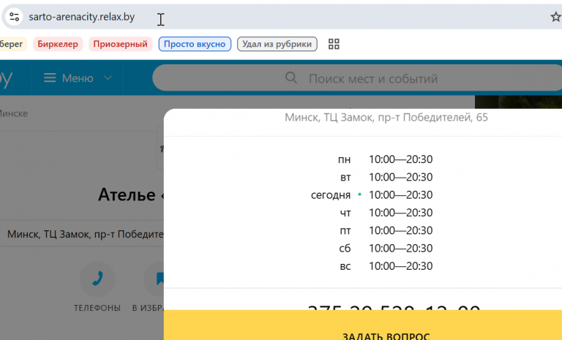
Task: Click the popup address Минск, ТЦ Замок
Action: [x=386, y=117]
